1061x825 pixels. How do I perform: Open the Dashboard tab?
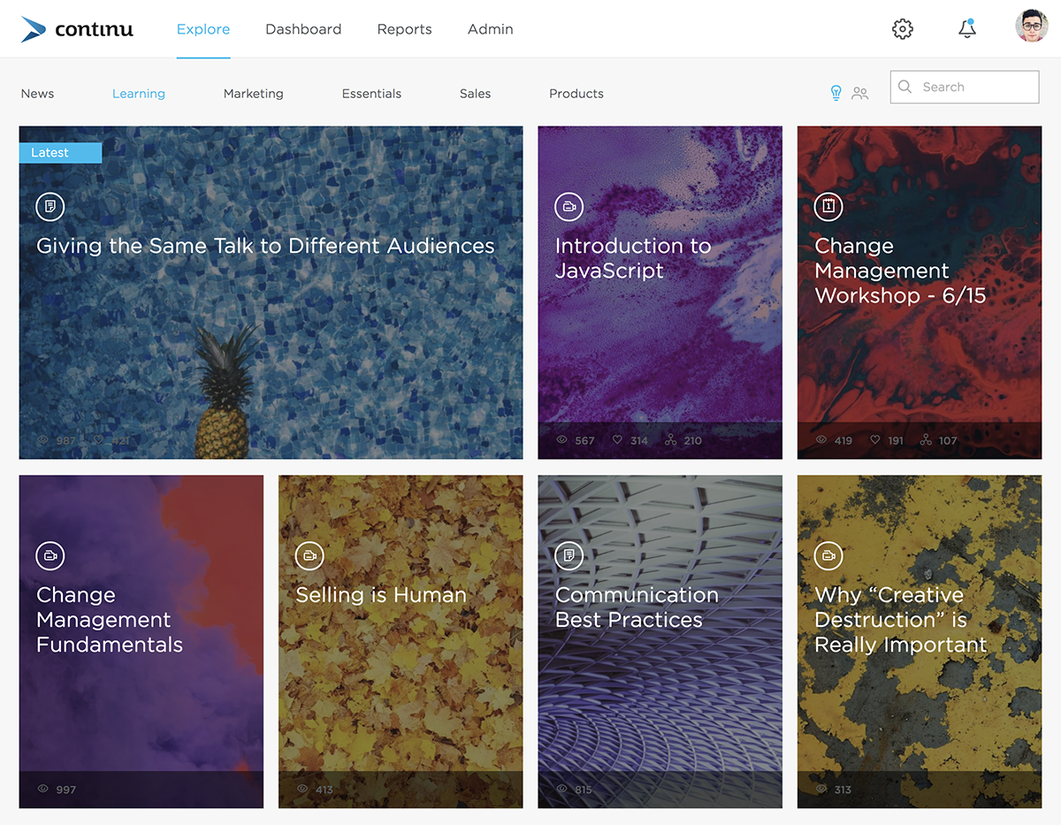click(x=303, y=29)
